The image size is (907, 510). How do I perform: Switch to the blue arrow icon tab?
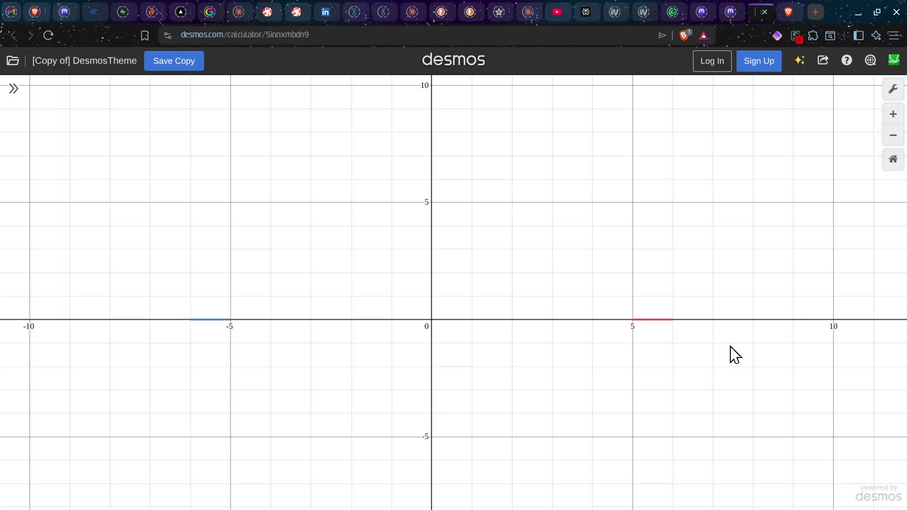tap(94, 12)
